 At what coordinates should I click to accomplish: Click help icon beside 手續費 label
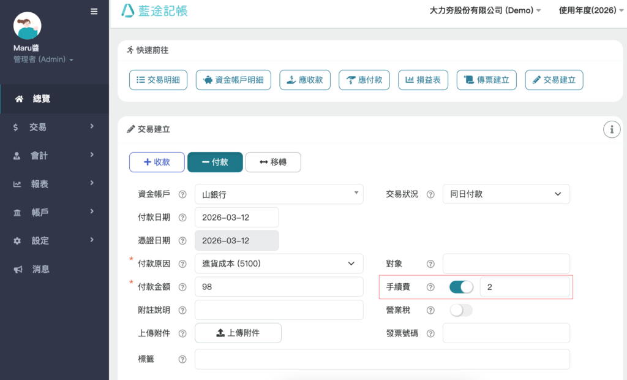430,287
